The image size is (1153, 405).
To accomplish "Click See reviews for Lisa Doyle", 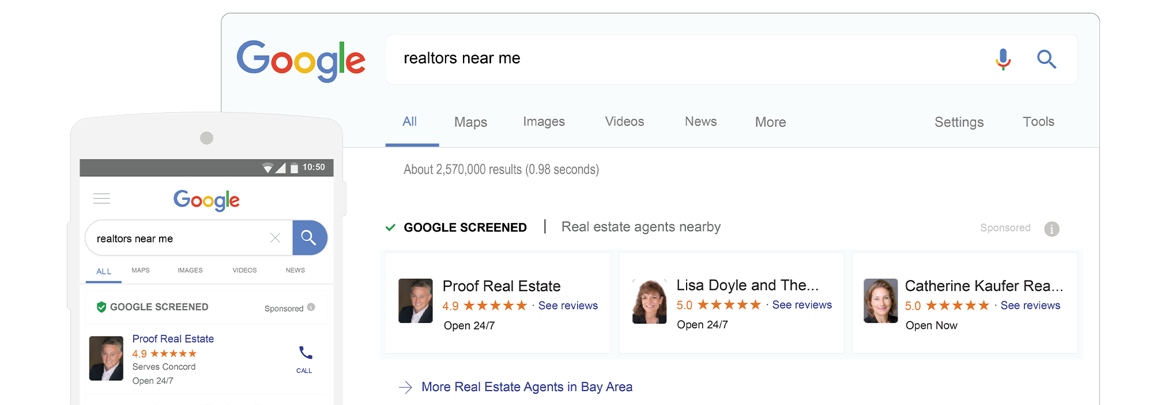I will (x=802, y=305).
